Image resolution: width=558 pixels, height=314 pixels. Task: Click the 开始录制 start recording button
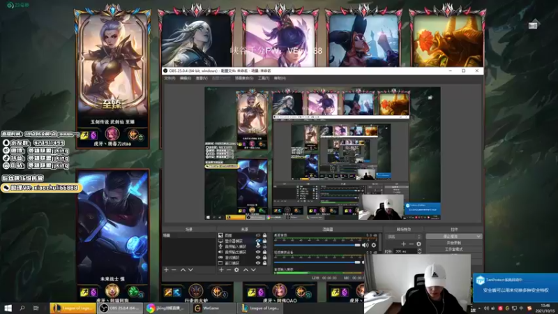(454, 243)
